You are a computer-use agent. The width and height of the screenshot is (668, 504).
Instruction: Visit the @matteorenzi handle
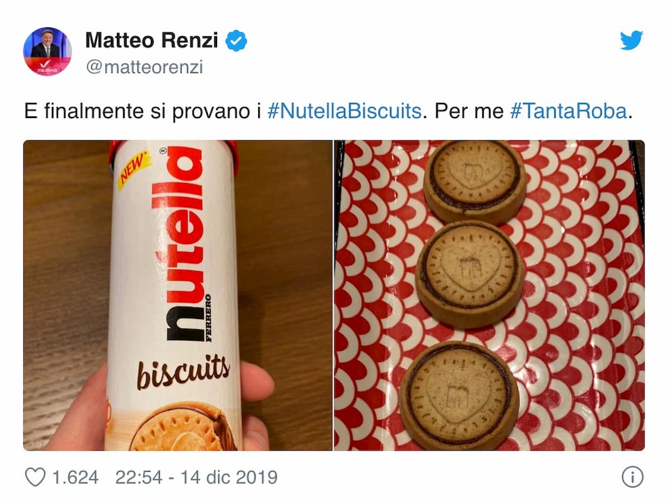144,67
